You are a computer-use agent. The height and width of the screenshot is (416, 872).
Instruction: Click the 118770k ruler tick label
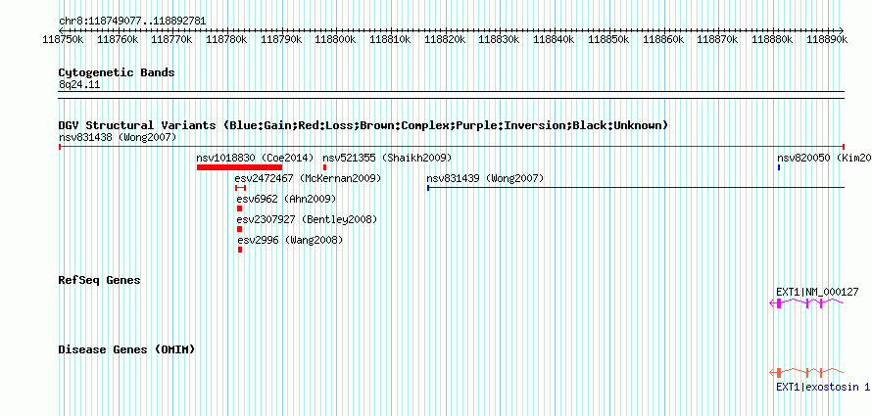[172, 39]
